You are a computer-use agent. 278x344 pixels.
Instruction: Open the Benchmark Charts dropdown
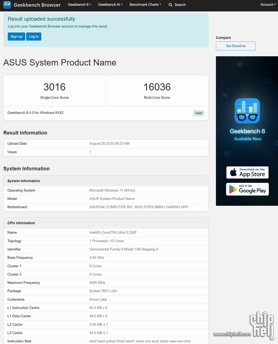(145, 5)
